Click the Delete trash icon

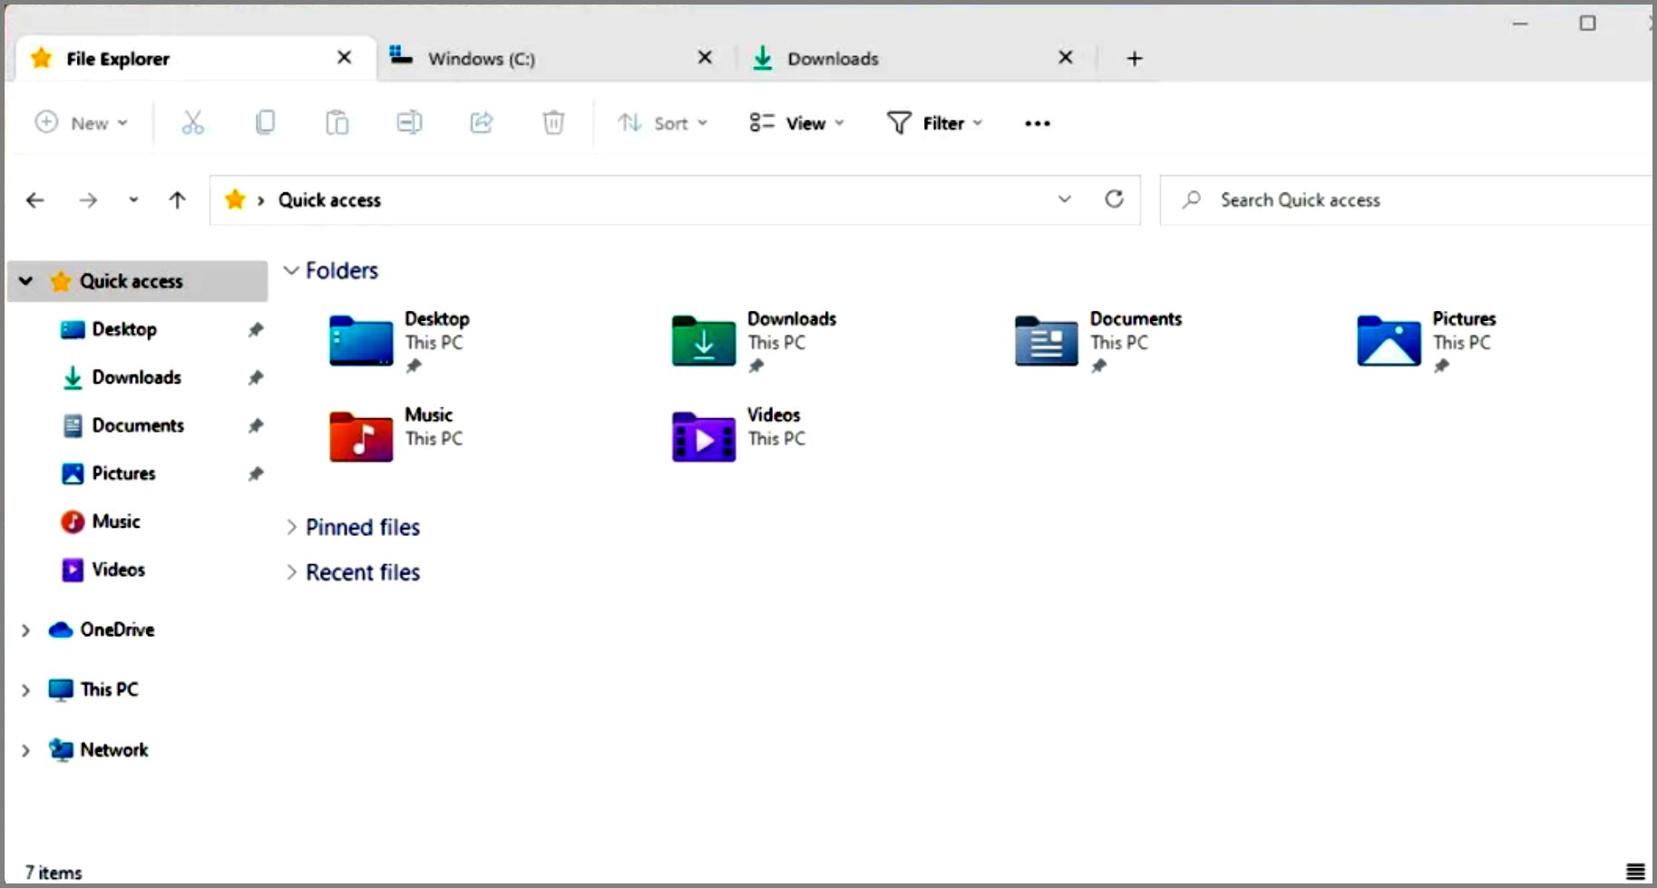(x=553, y=122)
